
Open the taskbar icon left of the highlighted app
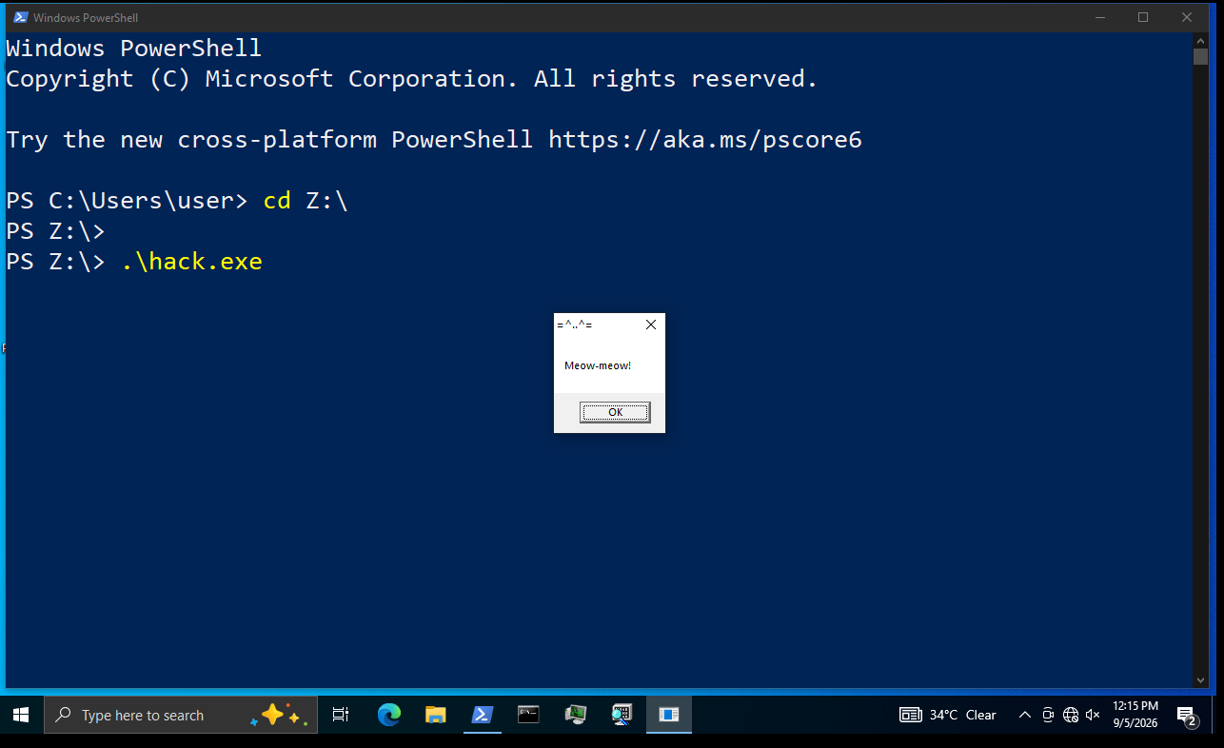pyautogui.click(x=622, y=715)
